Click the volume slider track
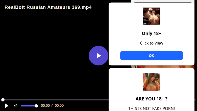197x111 pixels. pos(29,106)
